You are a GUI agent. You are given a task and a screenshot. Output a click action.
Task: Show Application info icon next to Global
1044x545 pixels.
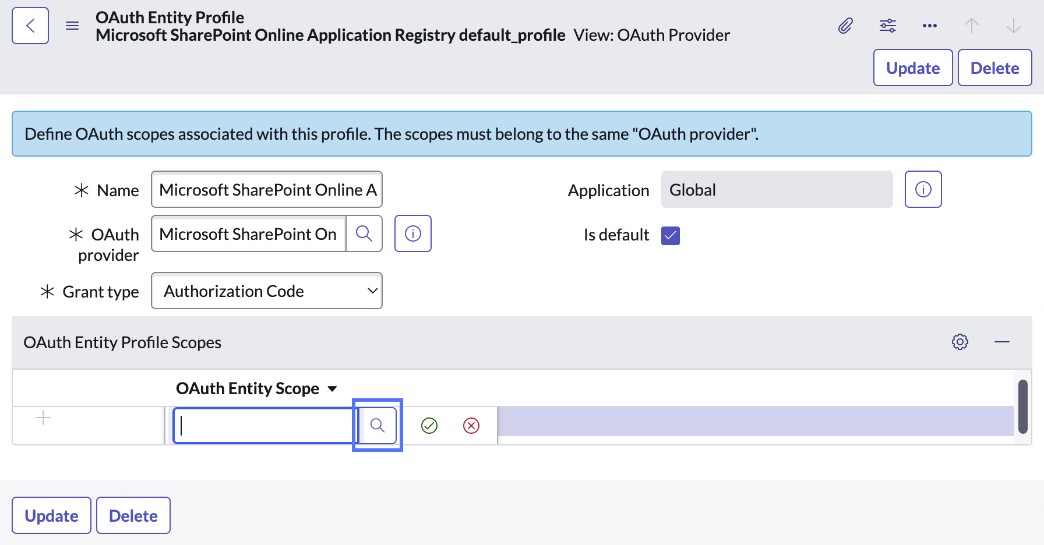pos(923,189)
